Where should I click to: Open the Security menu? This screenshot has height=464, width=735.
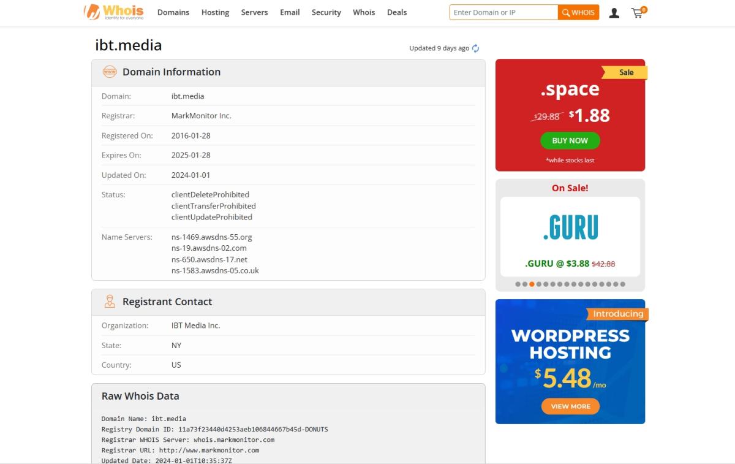pyautogui.click(x=326, y=12)
